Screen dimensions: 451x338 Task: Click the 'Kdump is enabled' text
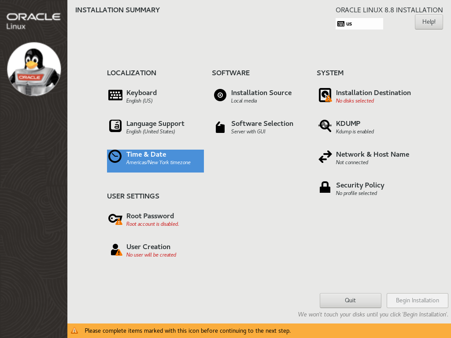(355, 132)
